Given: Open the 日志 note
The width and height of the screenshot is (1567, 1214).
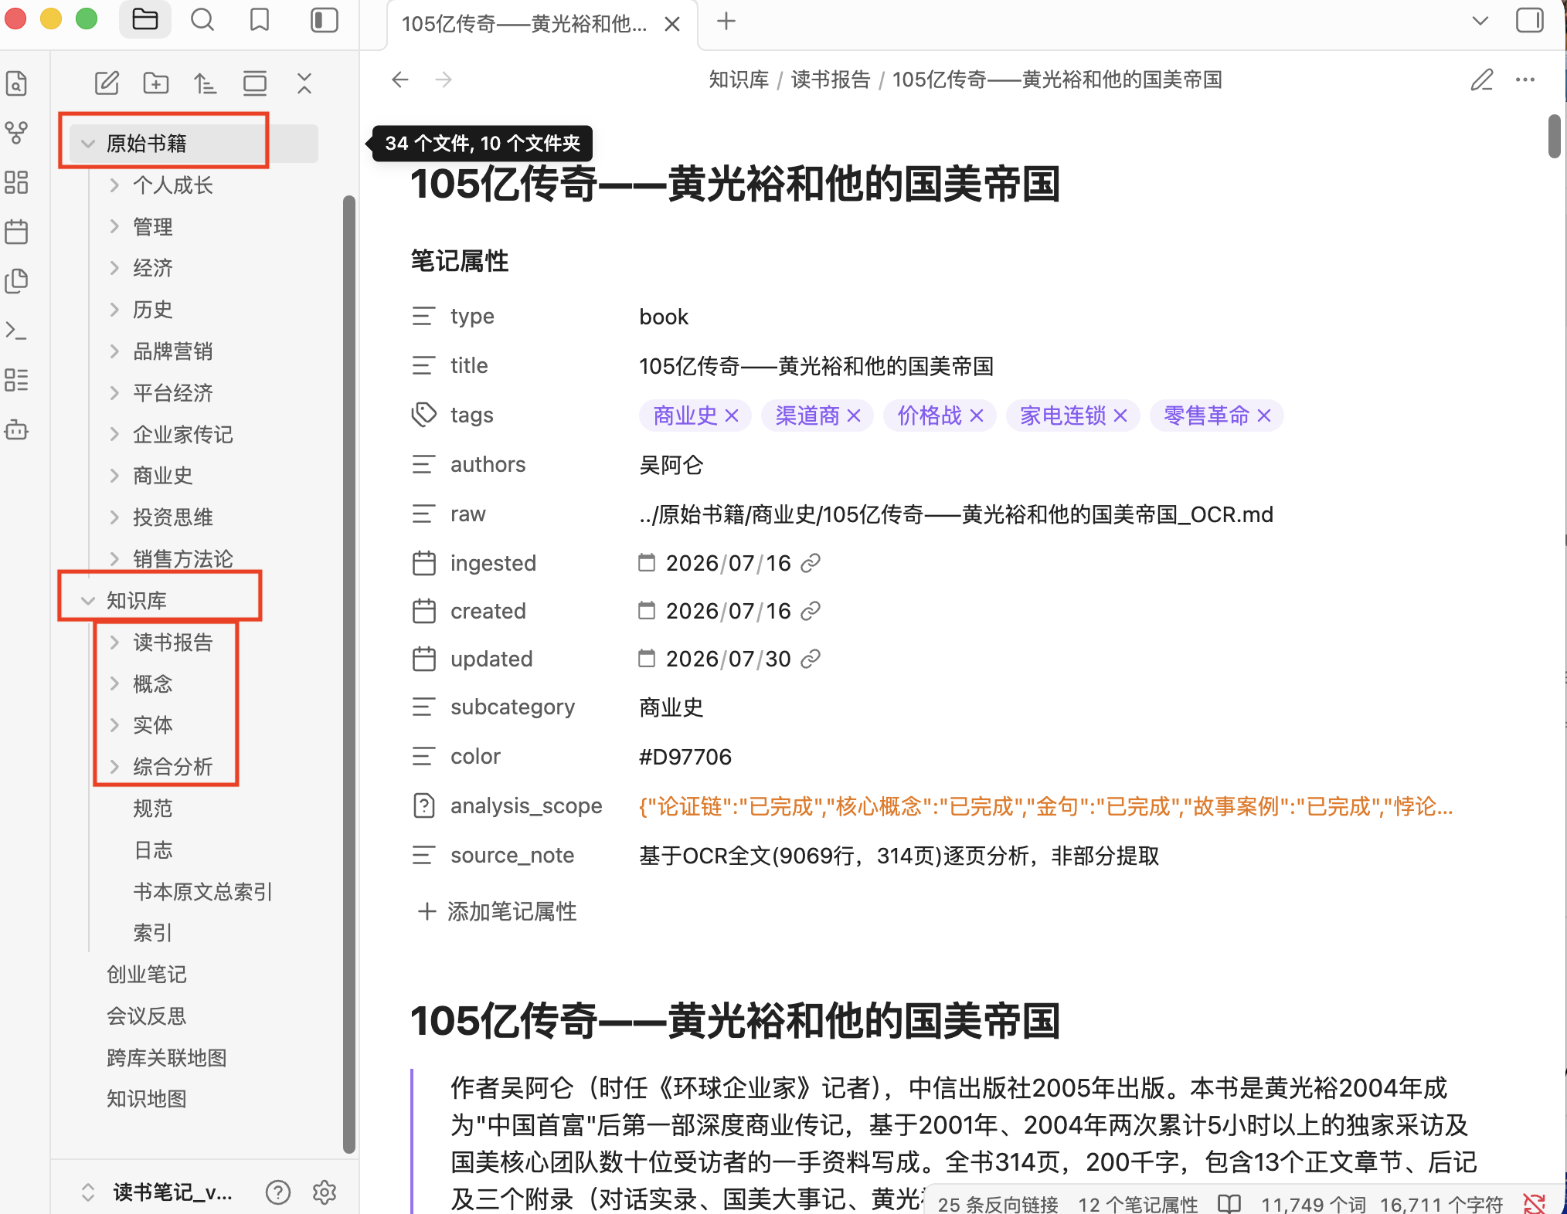Looking at the screenshot, I should (153, 850).
